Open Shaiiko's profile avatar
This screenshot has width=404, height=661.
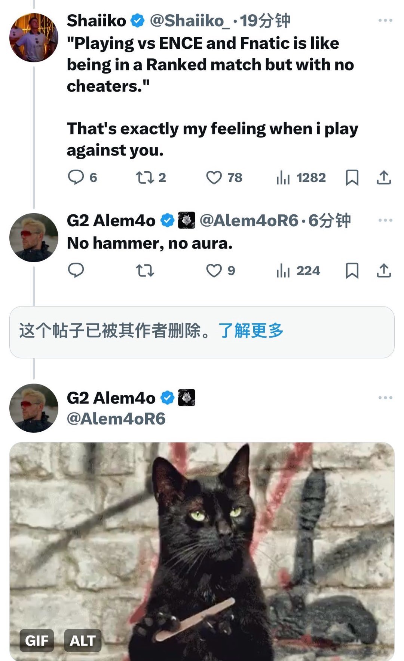pyautogui.click(x=34, y=37)
